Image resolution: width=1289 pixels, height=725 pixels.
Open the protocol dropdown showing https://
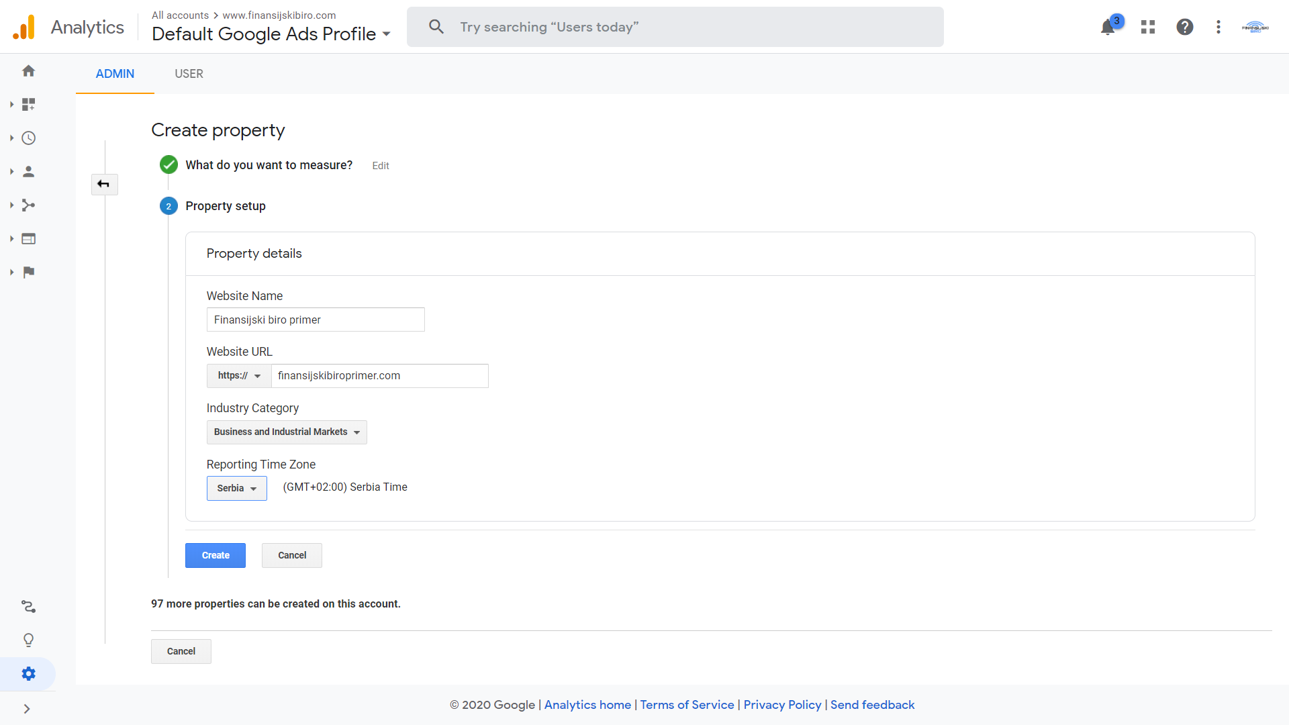[x=238, y=375]
